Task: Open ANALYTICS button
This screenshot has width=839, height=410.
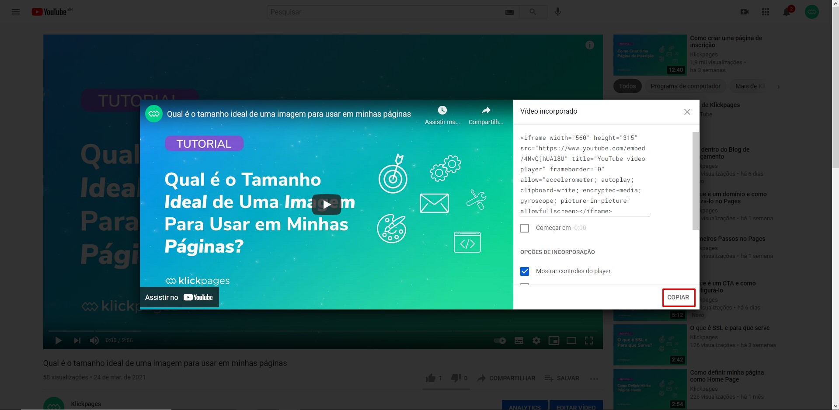Action: tap(525, 406)
